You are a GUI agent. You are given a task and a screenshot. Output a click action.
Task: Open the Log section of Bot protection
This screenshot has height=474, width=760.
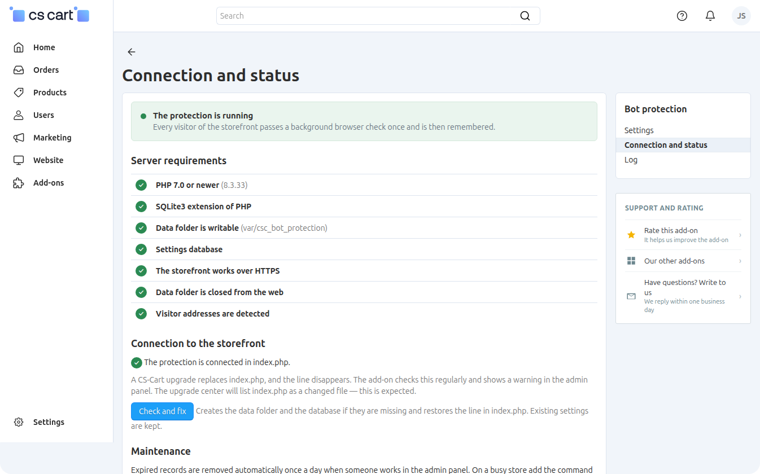pyautogui.click(x=631, y=160)
